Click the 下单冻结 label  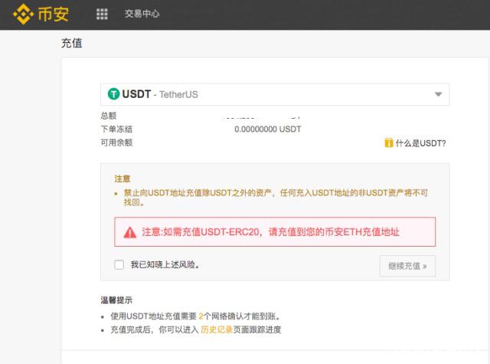(x=116, y=130)
